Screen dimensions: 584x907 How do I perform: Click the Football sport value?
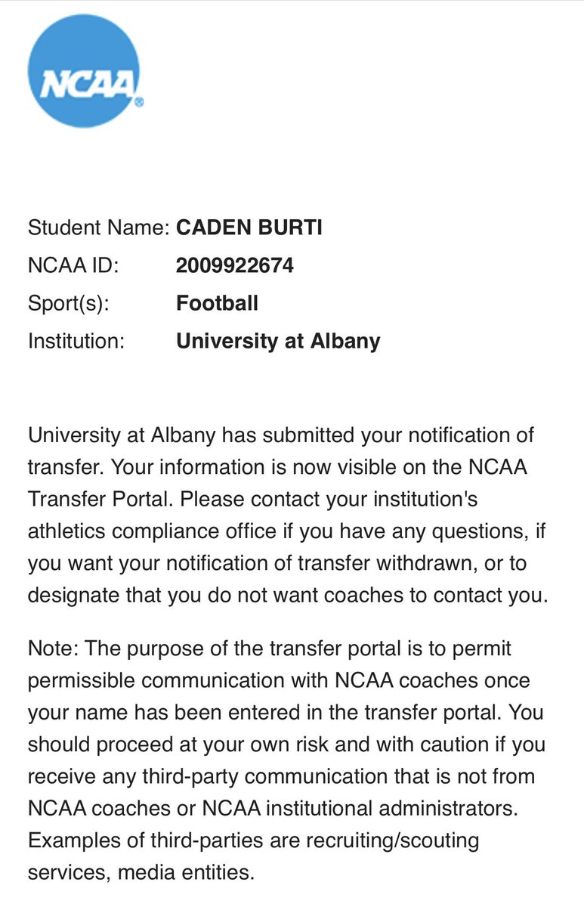[217, 303]
